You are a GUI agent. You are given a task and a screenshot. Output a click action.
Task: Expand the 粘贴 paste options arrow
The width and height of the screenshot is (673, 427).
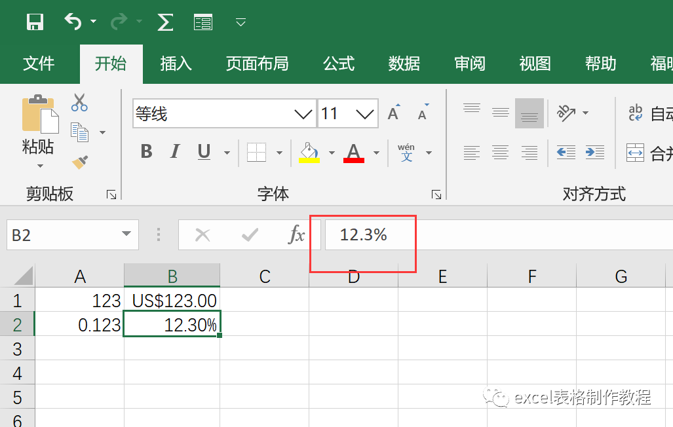click(x=40, y=166)
